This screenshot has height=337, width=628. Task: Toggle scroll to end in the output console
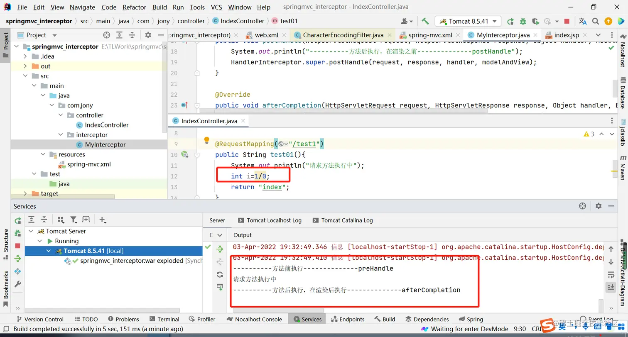click(x=611, y=287)
